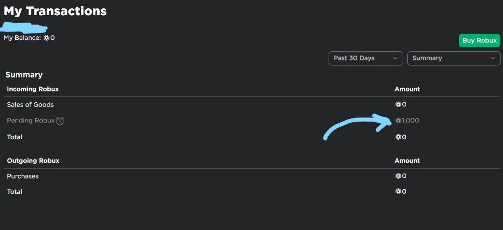Click Robux icon in Outgoing Total row
Screen dimensions: 503x230
tap(398, 192)
